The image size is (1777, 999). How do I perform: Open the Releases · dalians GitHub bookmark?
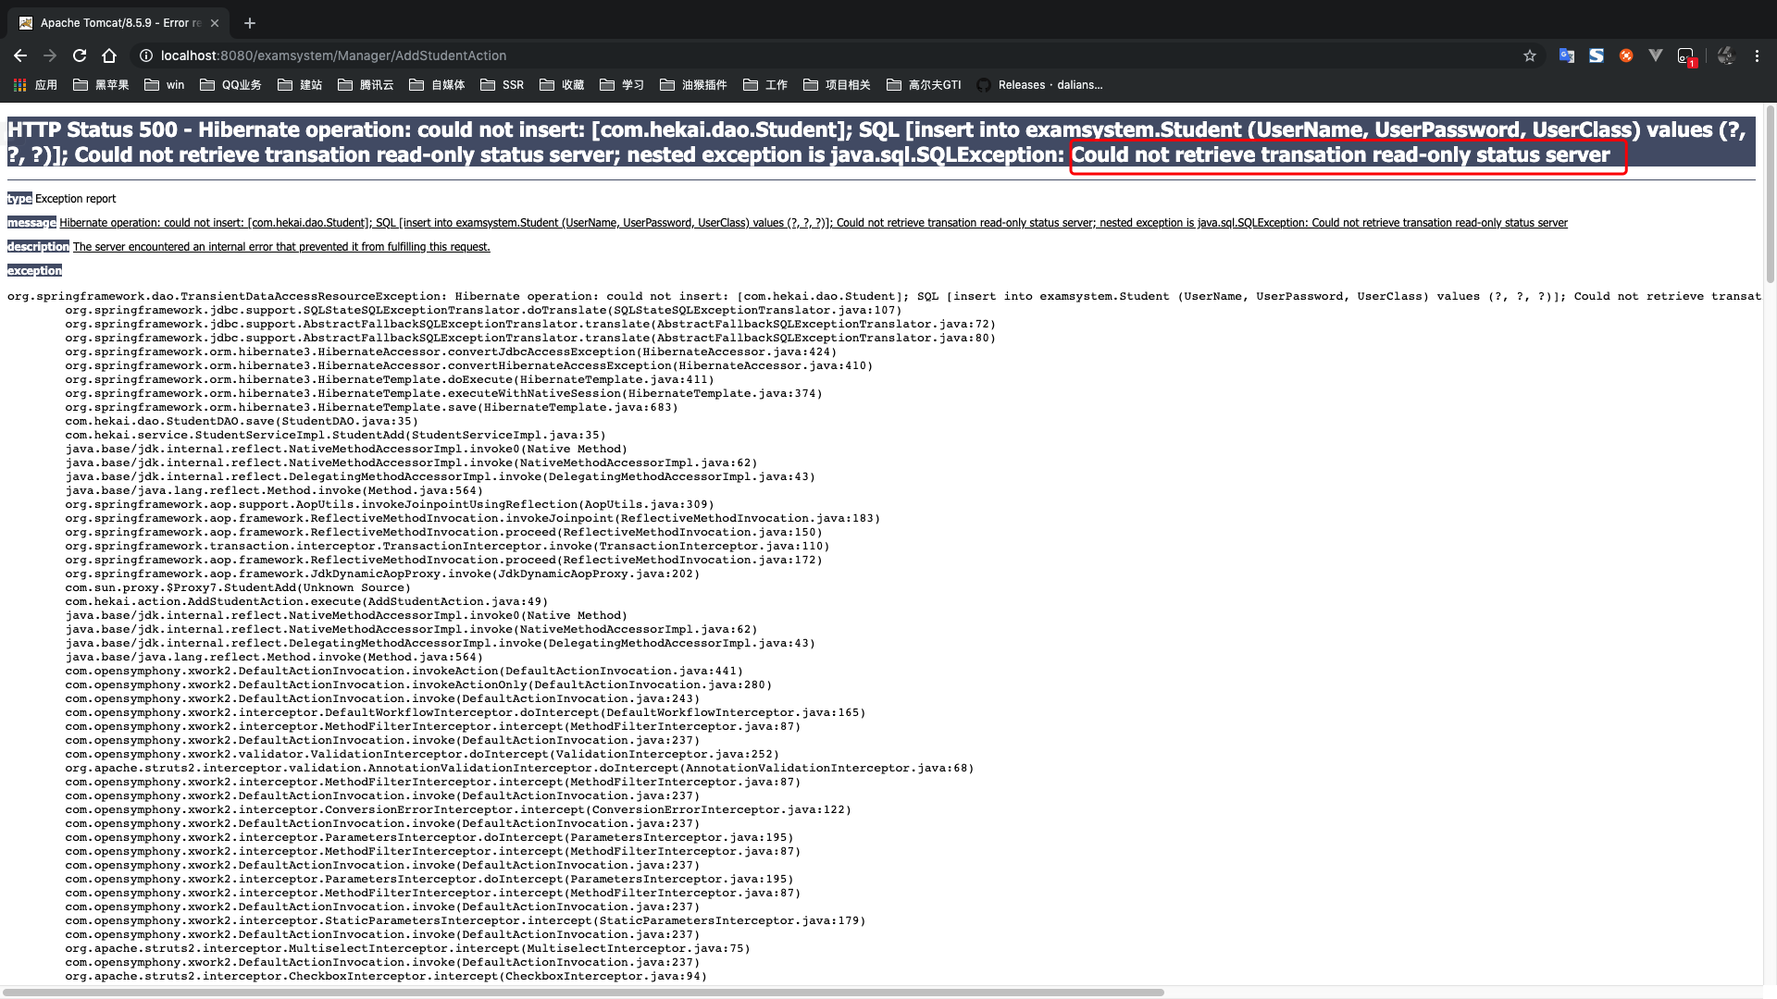pos(1039,85)
